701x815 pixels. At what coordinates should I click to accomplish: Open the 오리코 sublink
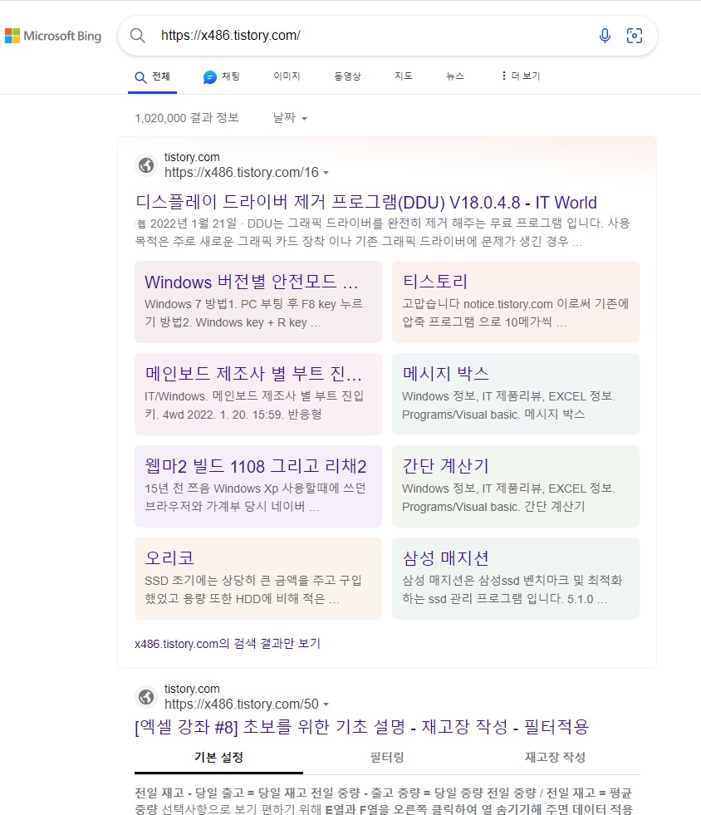[x=169, y=557]
